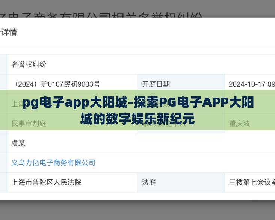
Task: Select case number (2024)沪0107民初9003号
Action: point(56,84)
